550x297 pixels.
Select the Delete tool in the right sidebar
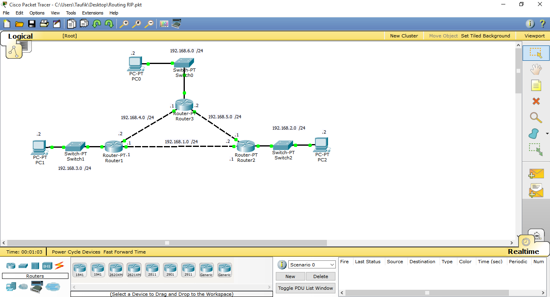pos(536,101)
